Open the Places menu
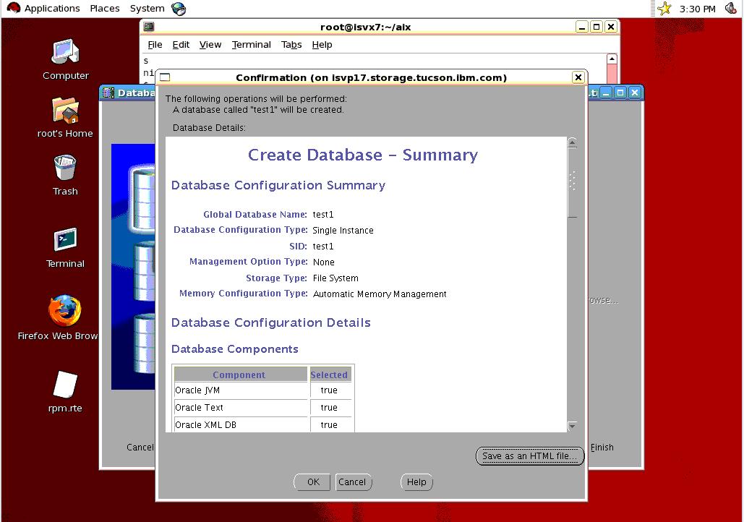Image resolution: width=744 pixels, height=522 pixels. click(x=105, y=9)
